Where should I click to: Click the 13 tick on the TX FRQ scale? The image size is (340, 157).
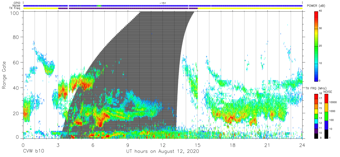320,118
